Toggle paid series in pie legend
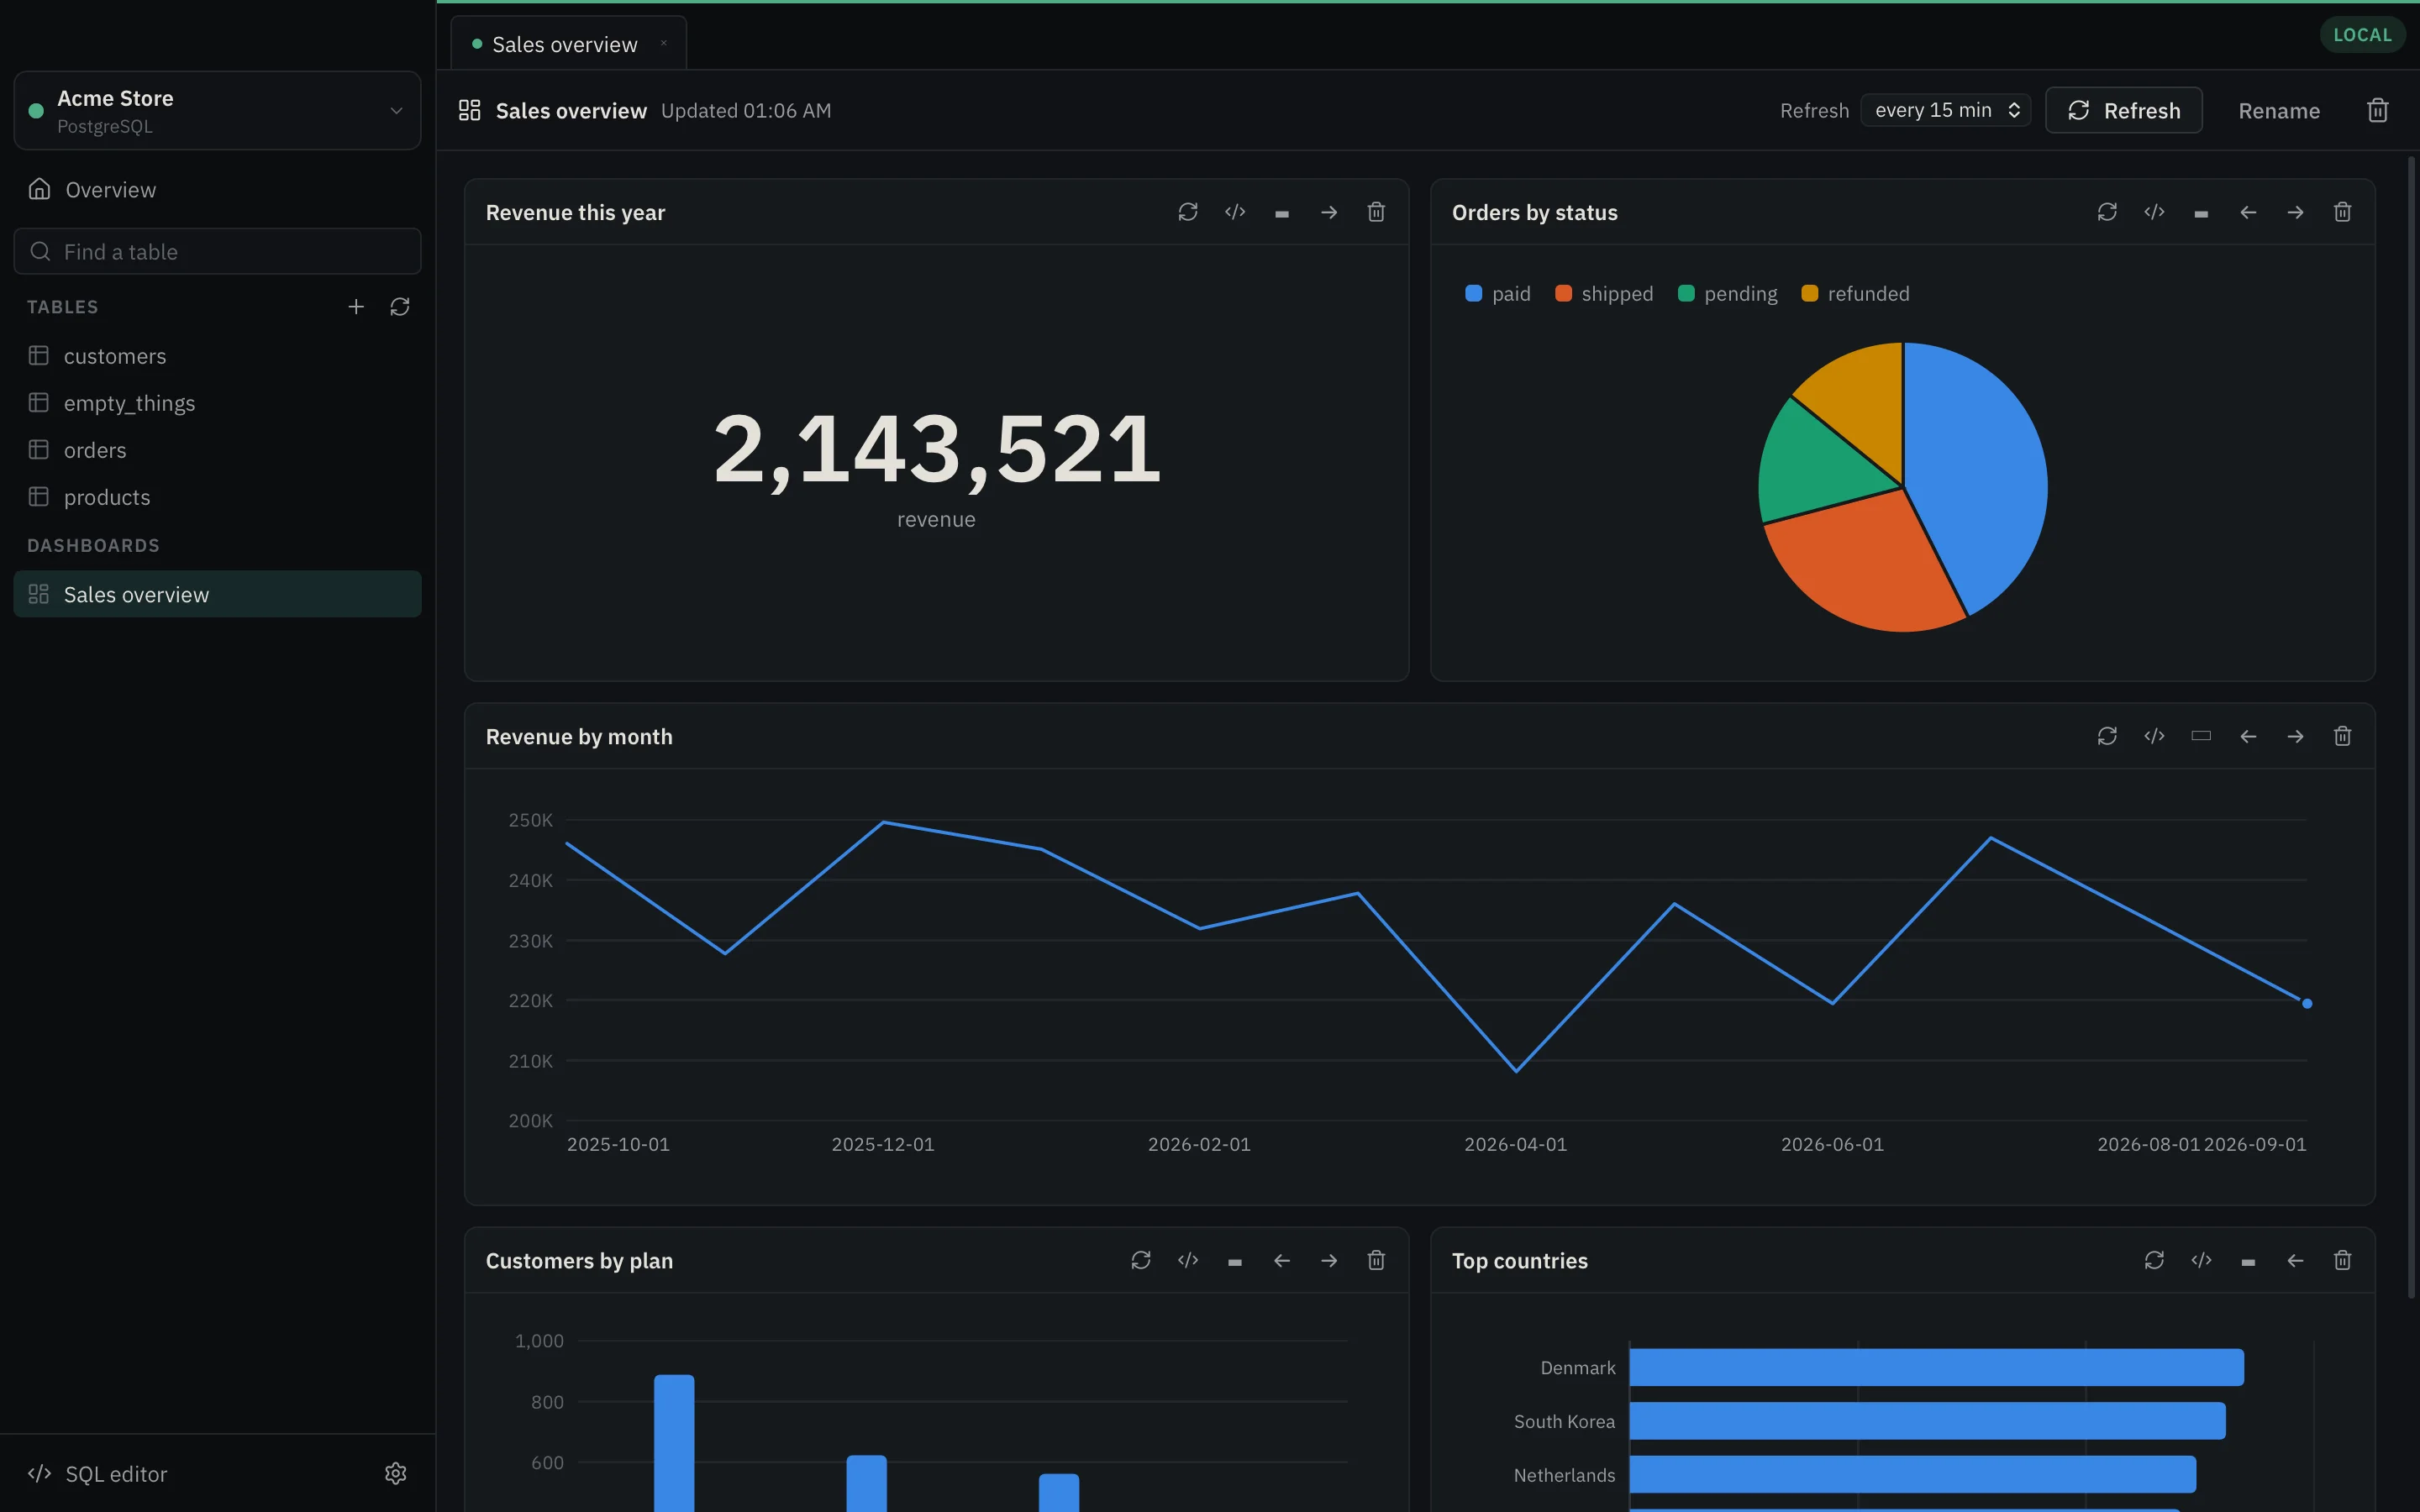Image resolution: width=2420 pixels, height=1512 pixels. [x=1497, y=293]
